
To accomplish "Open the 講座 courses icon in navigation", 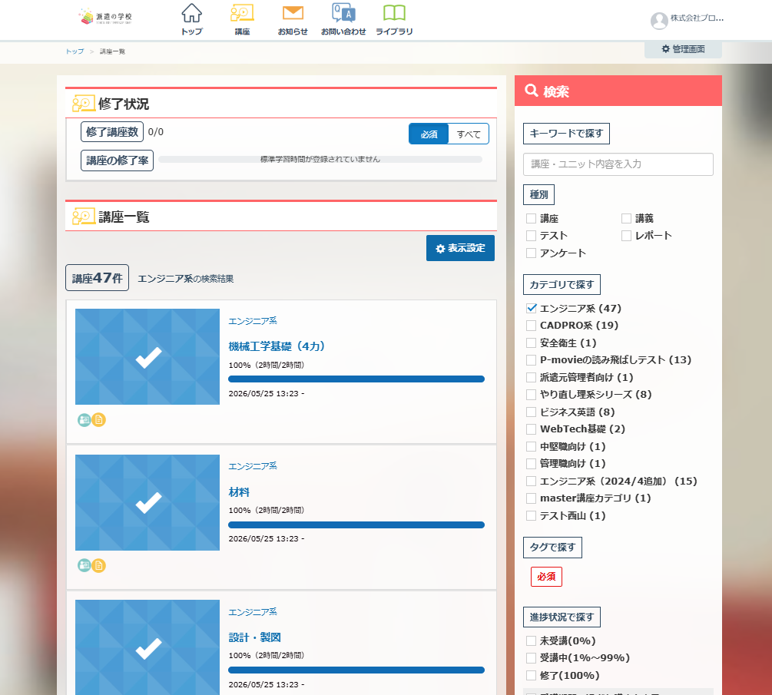I will coord(242,14).
